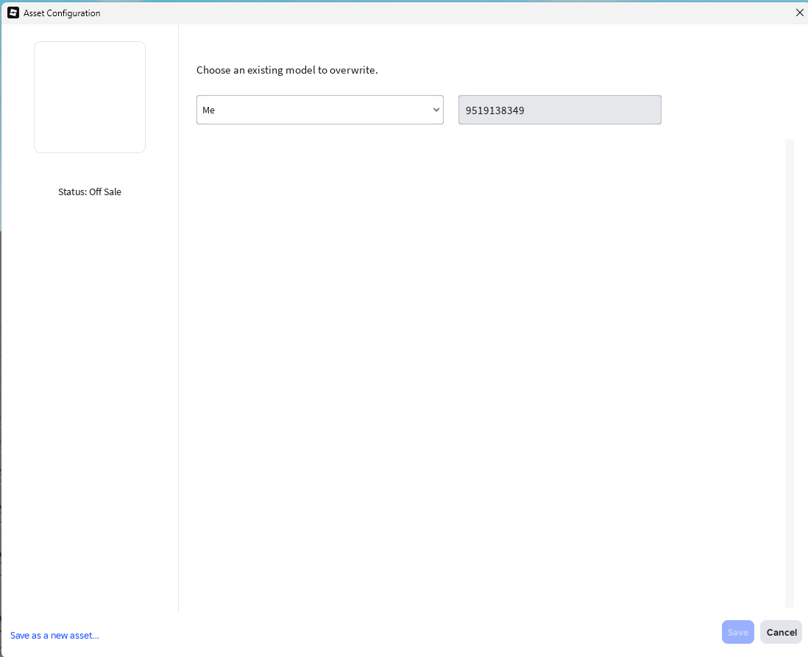Click the Status: Off Sale text
This screenshot has height=657, width=808.
90,192
